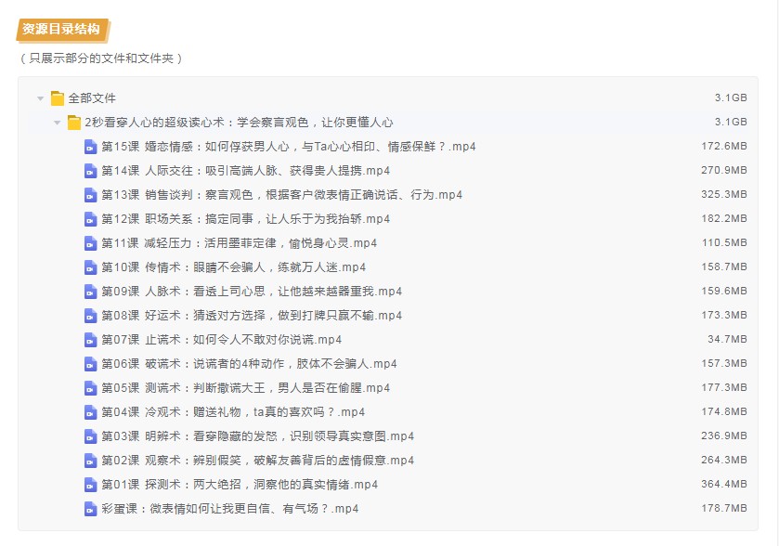Click video icon of 第02课 观察术

coord(90,461)
